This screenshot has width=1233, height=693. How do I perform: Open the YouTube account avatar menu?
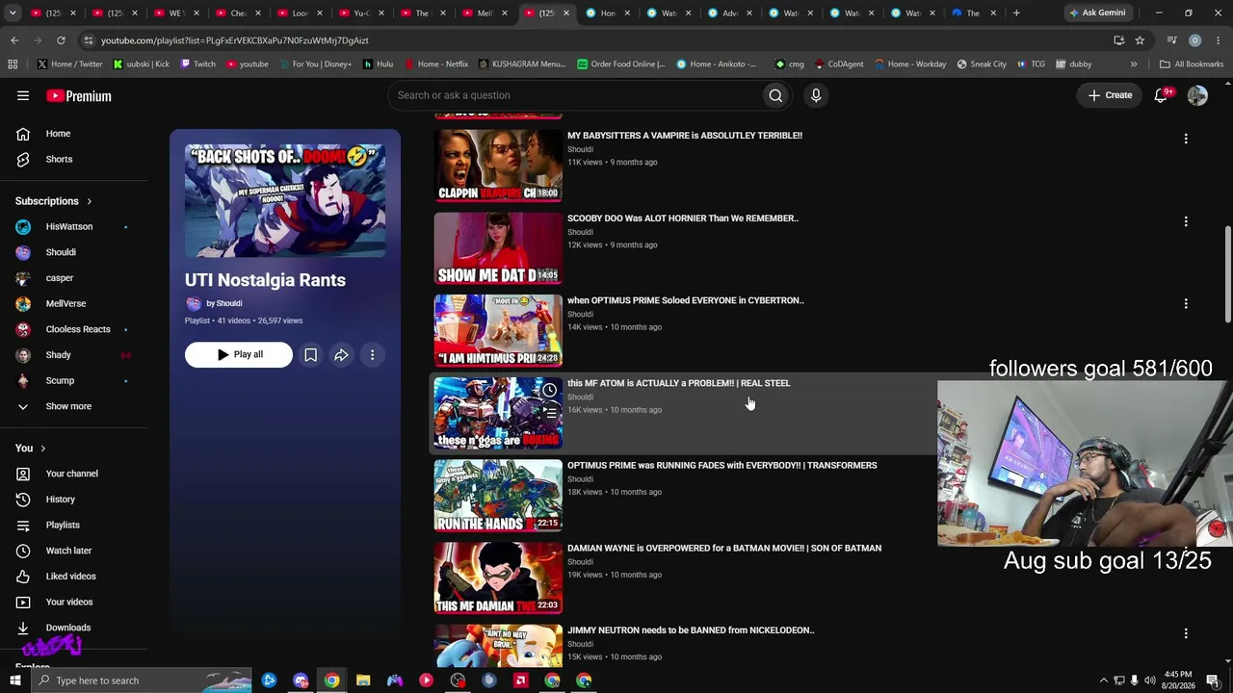click(x=1197, y=95)
